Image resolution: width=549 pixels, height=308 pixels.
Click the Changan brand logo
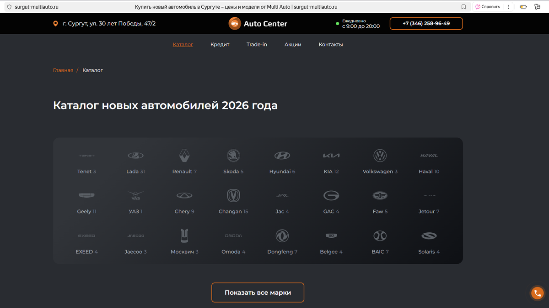coord(233,195)
